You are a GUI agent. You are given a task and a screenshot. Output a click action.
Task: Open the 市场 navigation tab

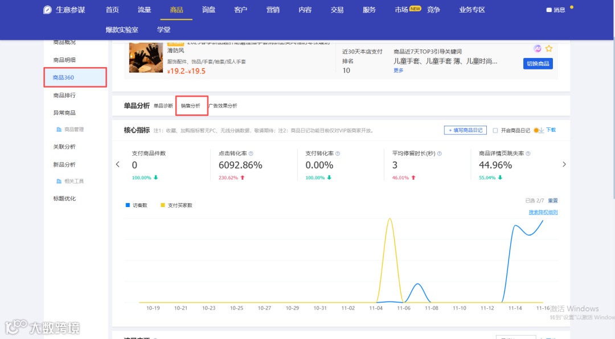tap(401, 10)
